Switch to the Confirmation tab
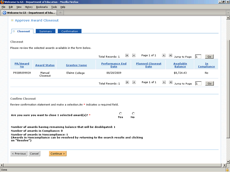Screen dimensions: 230x172 [69, 31]
